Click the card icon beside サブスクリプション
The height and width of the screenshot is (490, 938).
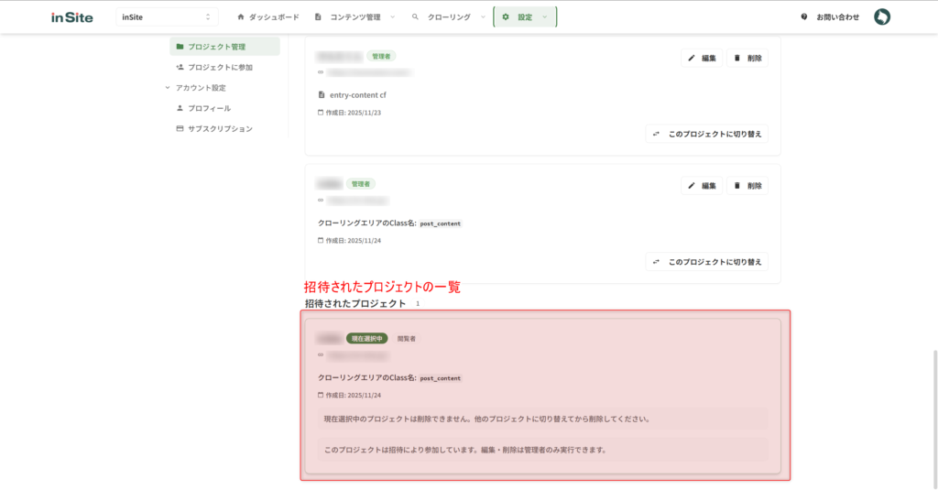tap(180, 128)
